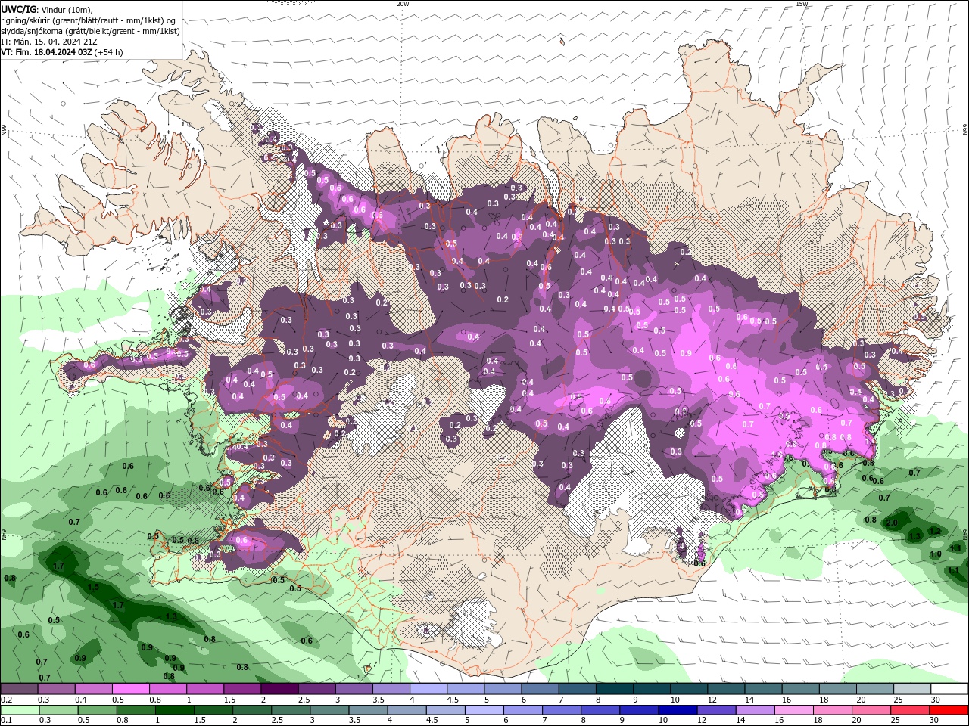Pick the palest green 0.1 swatch in the lower legend row
This screenshot has width=969, height=726.
19,710
